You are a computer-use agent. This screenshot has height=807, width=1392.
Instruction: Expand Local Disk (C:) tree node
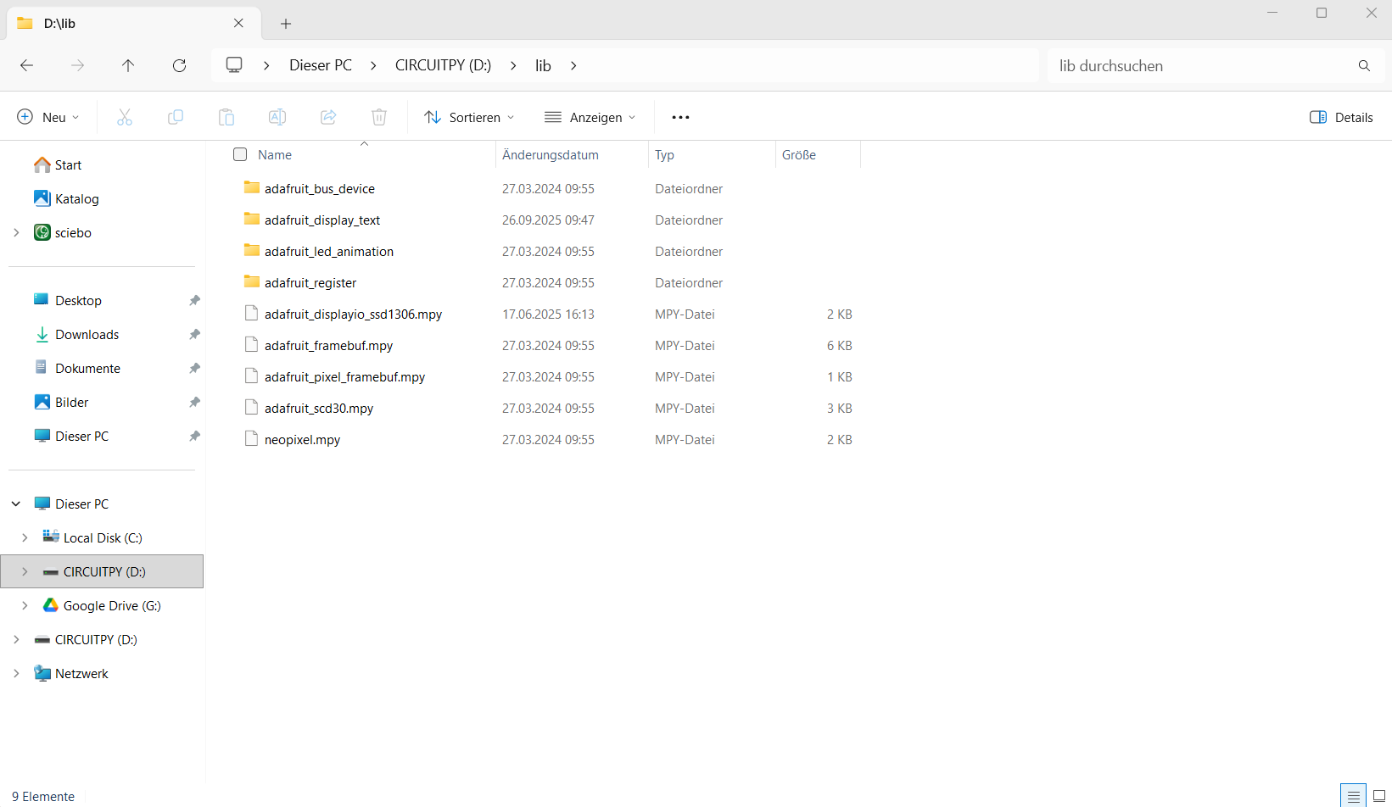[x=25, y=537]
